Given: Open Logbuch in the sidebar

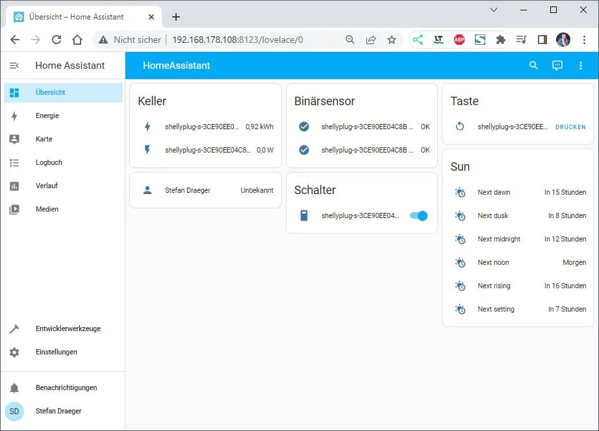Looking at the screenshot, I should pos(49,162).
